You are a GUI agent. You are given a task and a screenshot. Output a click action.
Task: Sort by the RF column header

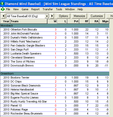84,21
